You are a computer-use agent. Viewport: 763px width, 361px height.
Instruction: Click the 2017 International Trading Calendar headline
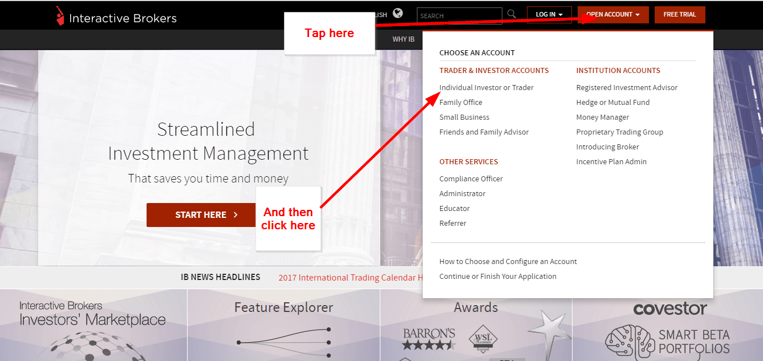[x=350, y=278]
